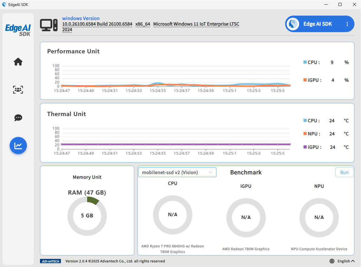Image resolution: width=361 pixels, height=267 pixels.
Task: Open the Home page from the sidebar
Action: click(18, 62)
